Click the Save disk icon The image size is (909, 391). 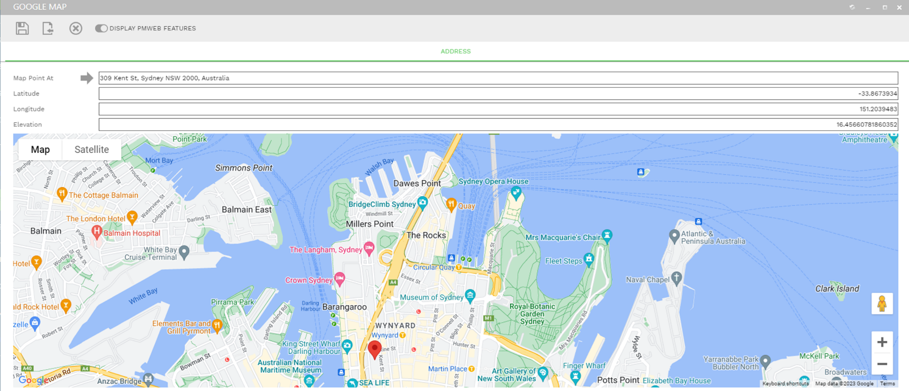[23, 28]
